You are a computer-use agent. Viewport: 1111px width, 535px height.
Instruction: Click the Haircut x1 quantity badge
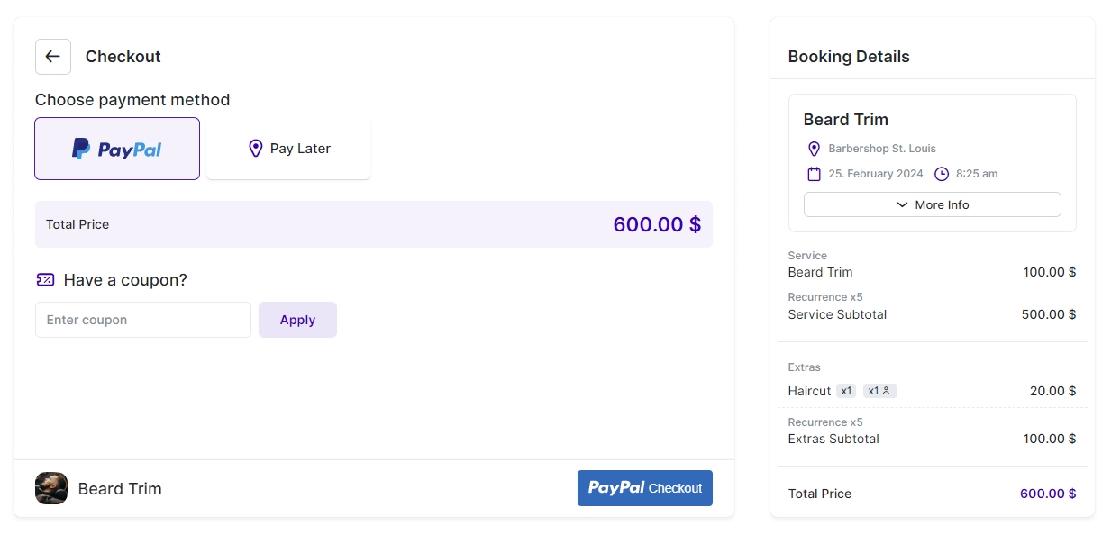click(x=845, y=391)
